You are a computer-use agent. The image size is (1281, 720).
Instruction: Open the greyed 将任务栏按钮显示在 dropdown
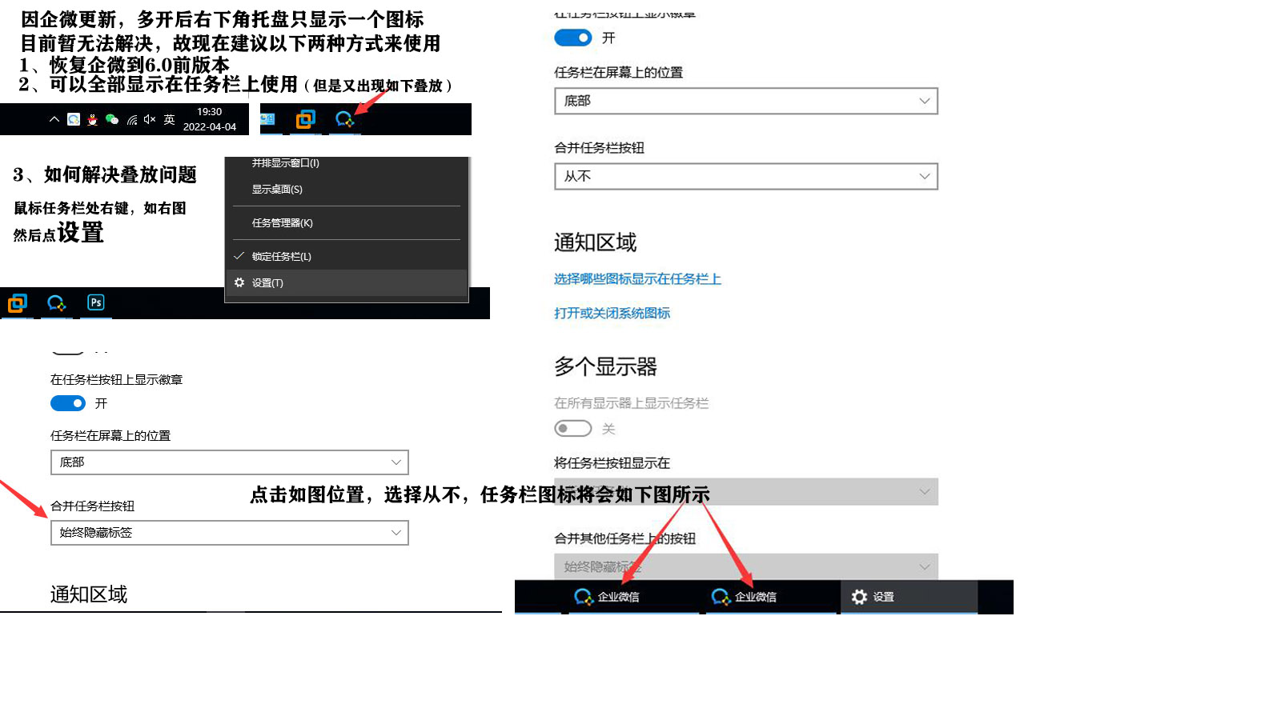tap(746, 492)
